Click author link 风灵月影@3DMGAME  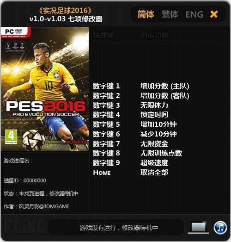tap(44, 206)
